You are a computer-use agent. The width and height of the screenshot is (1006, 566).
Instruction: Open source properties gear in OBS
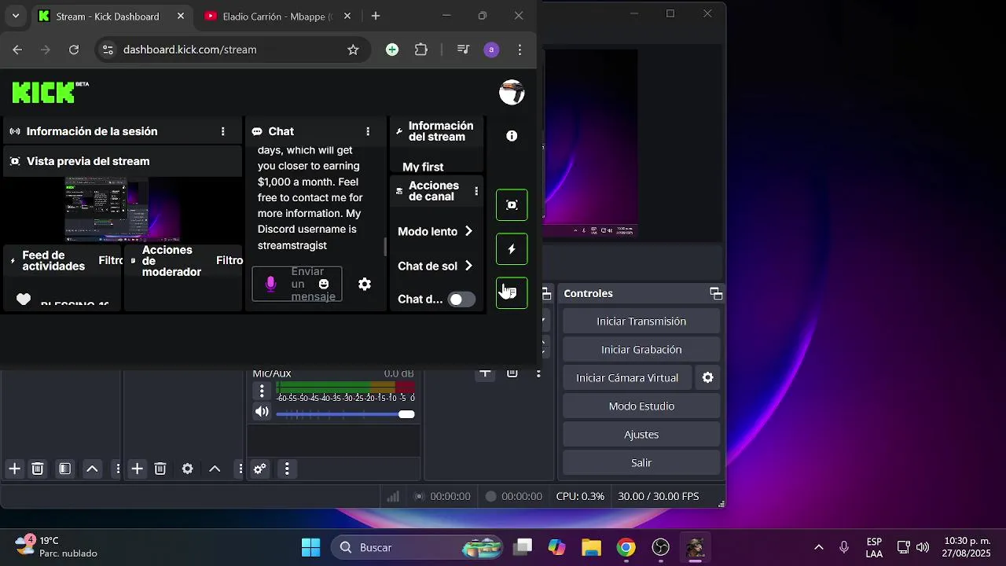[x=187, y=469]
